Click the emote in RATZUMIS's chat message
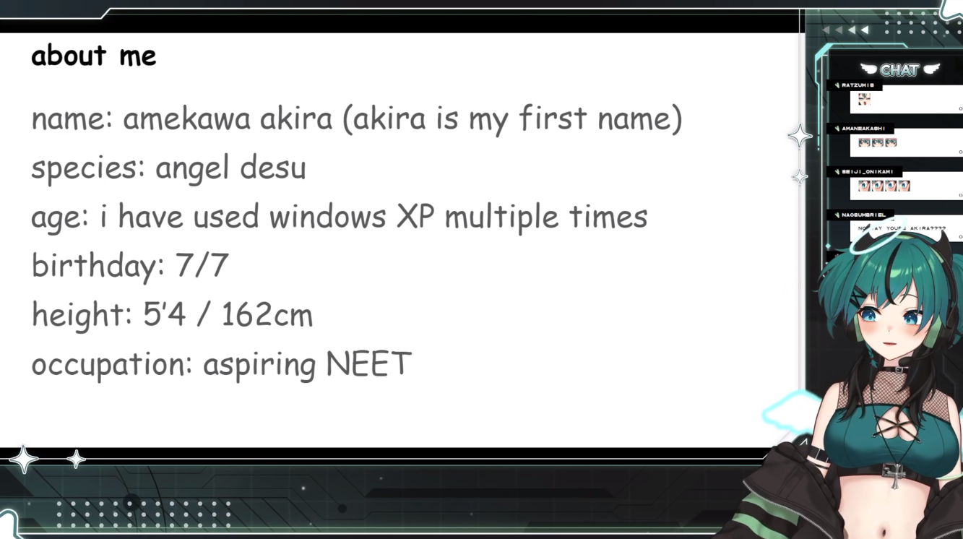Viewport: 963px width, 539px height. point(864,100)
